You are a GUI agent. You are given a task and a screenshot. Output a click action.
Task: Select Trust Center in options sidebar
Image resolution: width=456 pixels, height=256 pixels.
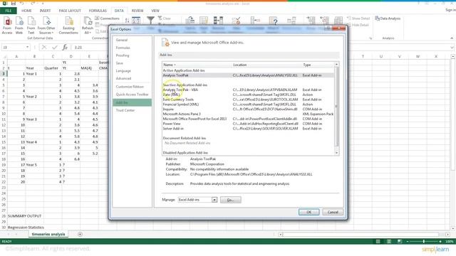[x=132, y=110]
